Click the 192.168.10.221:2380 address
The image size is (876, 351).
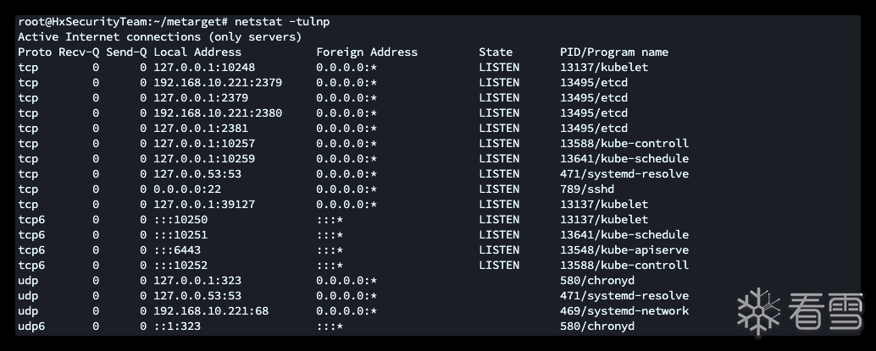[218, 112]
